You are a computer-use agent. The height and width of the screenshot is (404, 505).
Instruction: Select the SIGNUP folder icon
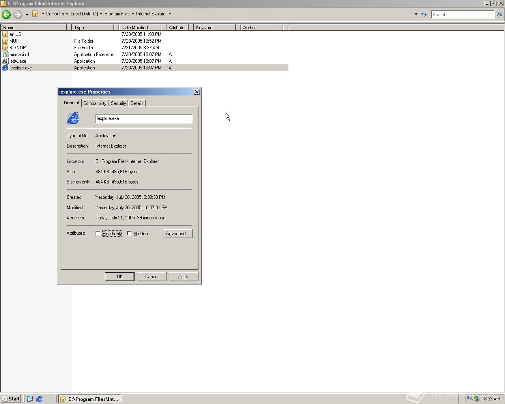tap(5, 48)
